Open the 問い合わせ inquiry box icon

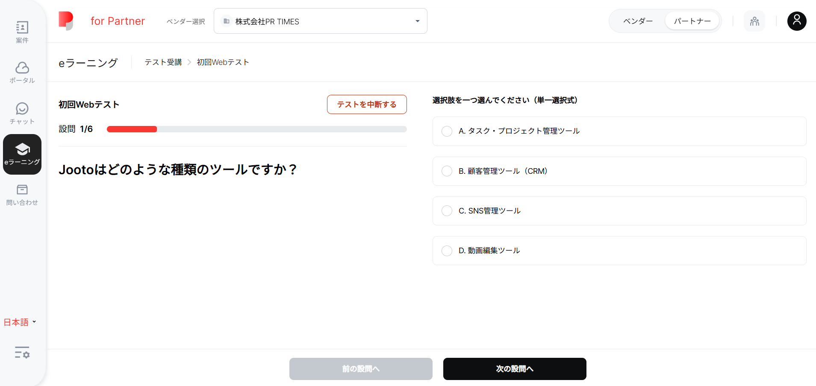coord(22,190)
